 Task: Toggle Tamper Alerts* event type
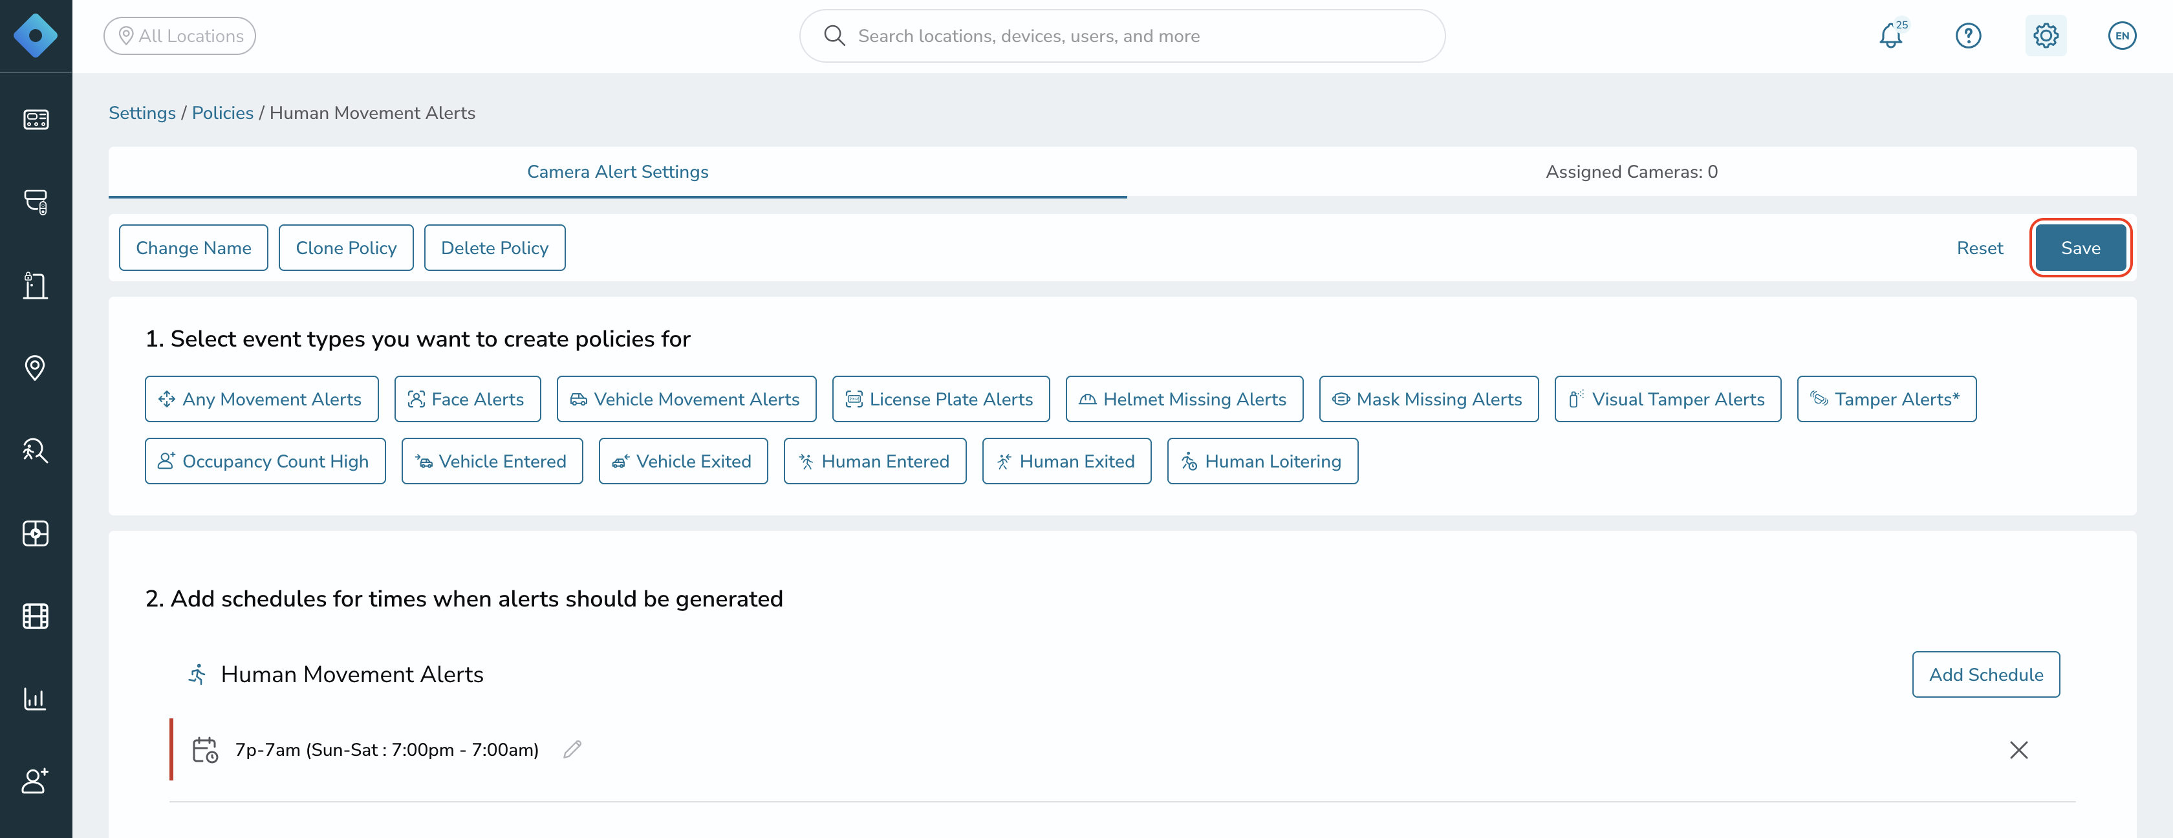pyautogui.click(x=1887, y=399)
